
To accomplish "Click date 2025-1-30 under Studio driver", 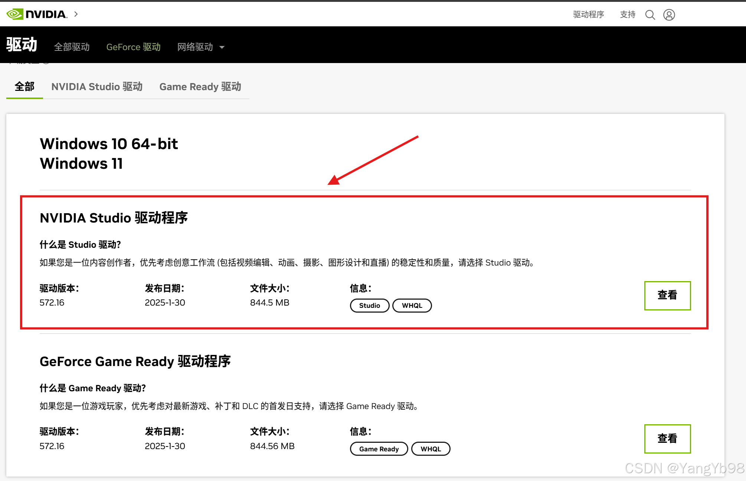I will point(165,303).
